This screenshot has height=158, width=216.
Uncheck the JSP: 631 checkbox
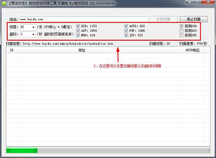point(126,35)
